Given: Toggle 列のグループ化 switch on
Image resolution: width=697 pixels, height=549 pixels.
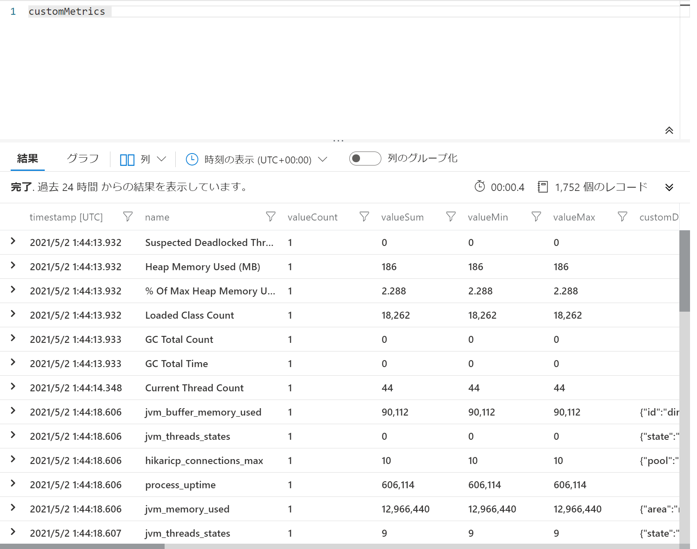Looking at the screenshot, I should [x=365, y=158].
